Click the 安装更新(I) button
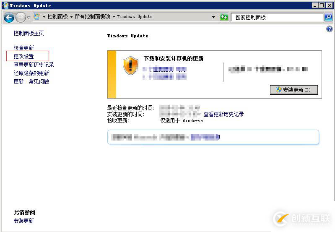335x232 pixels. tap(294, 90)
